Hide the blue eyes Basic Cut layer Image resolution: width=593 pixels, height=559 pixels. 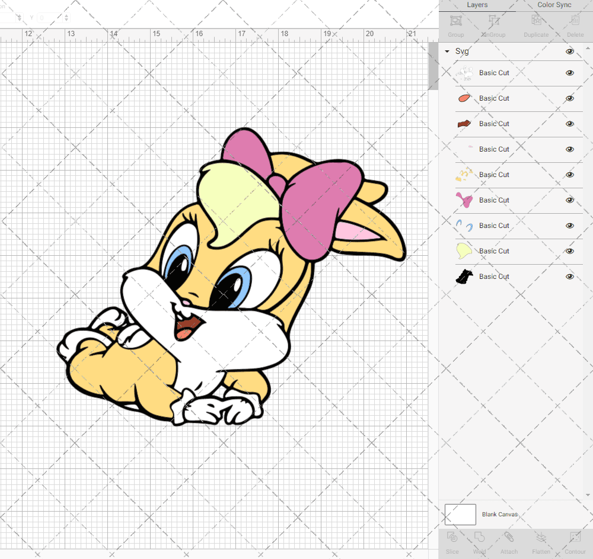(569, 226)
